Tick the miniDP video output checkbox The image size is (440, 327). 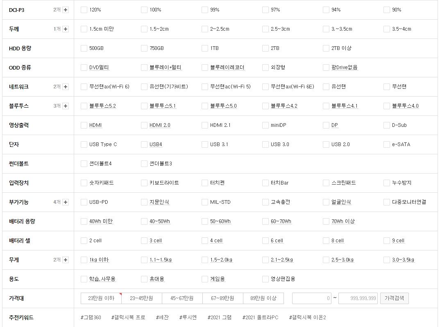[x=265, y=125]
